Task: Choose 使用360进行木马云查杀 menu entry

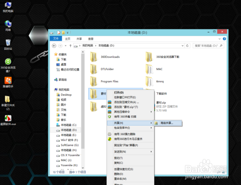Action: point(130,139)
